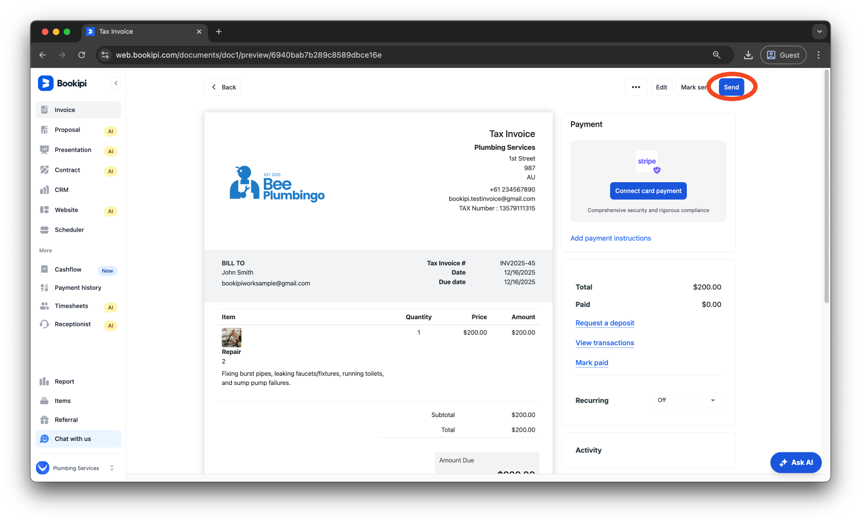Image resolution: width=861 pixels, height=522 pixels.
Task: Open View transactions link
Action: [x=605, y=343]
